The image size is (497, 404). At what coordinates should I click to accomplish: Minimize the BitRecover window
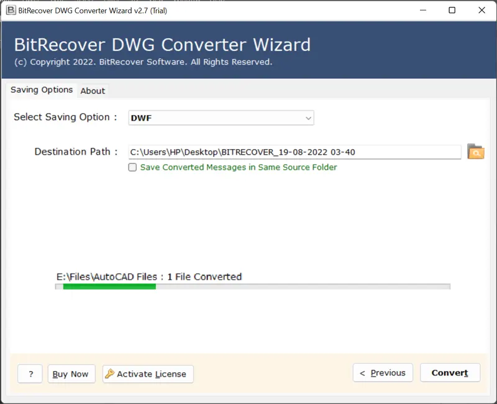point(423,10)
